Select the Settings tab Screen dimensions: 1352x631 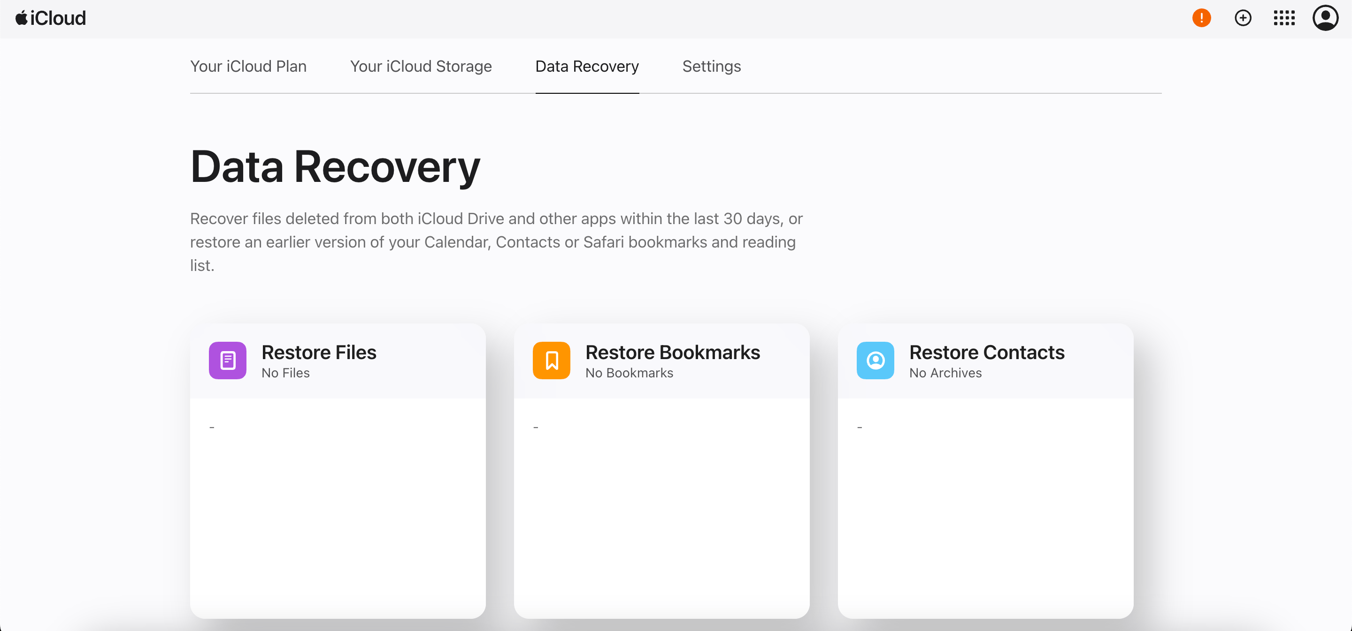[711, 66]
